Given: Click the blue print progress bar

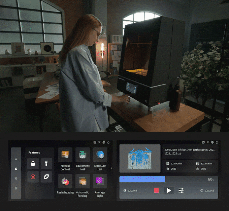Looking at the screenshot, I should click(142, 179).
